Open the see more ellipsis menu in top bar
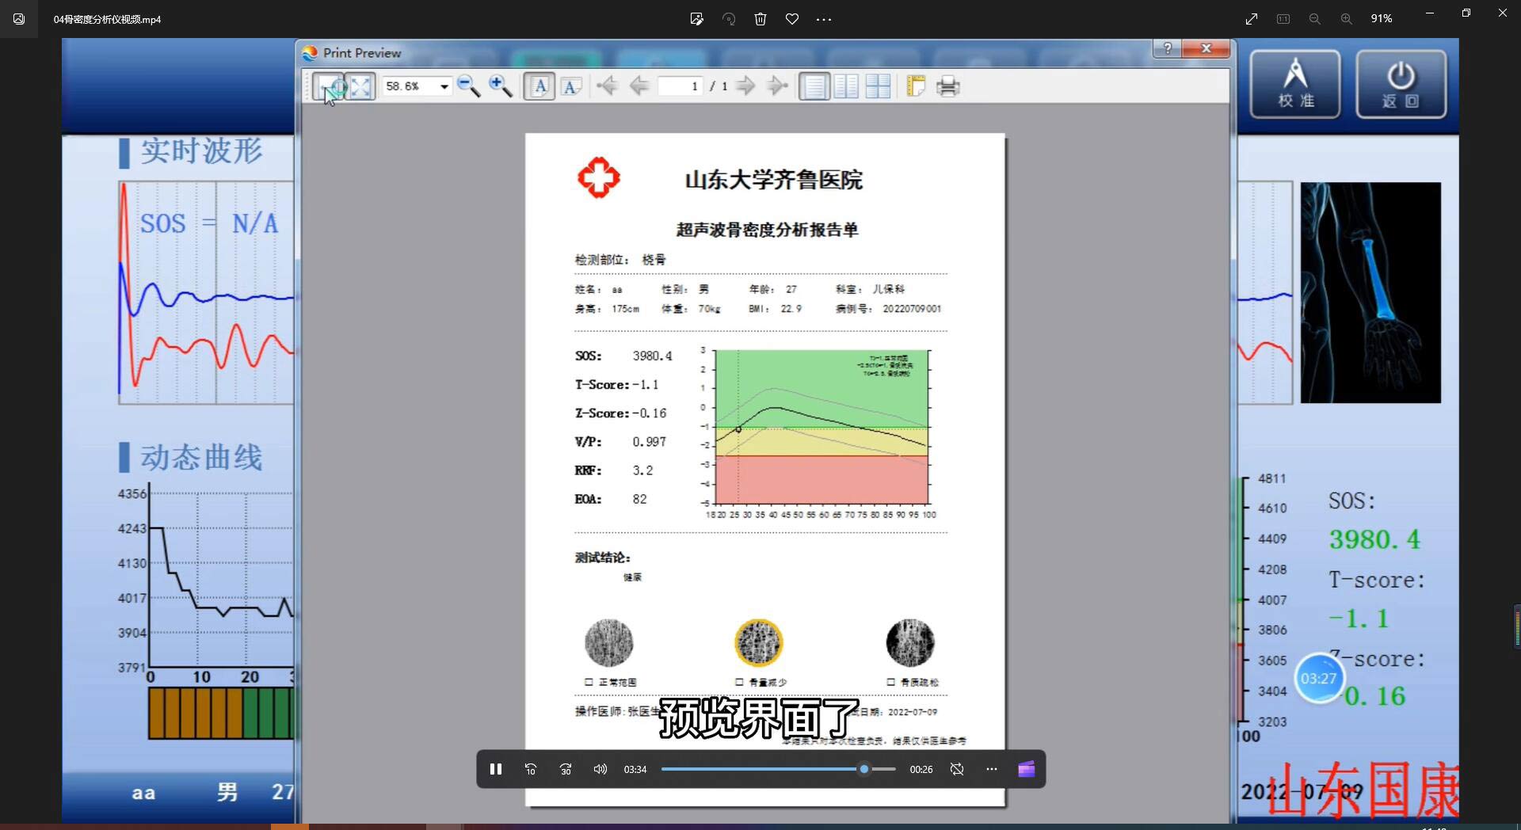This screenshot has height=830, width=1521. point(824,19)
